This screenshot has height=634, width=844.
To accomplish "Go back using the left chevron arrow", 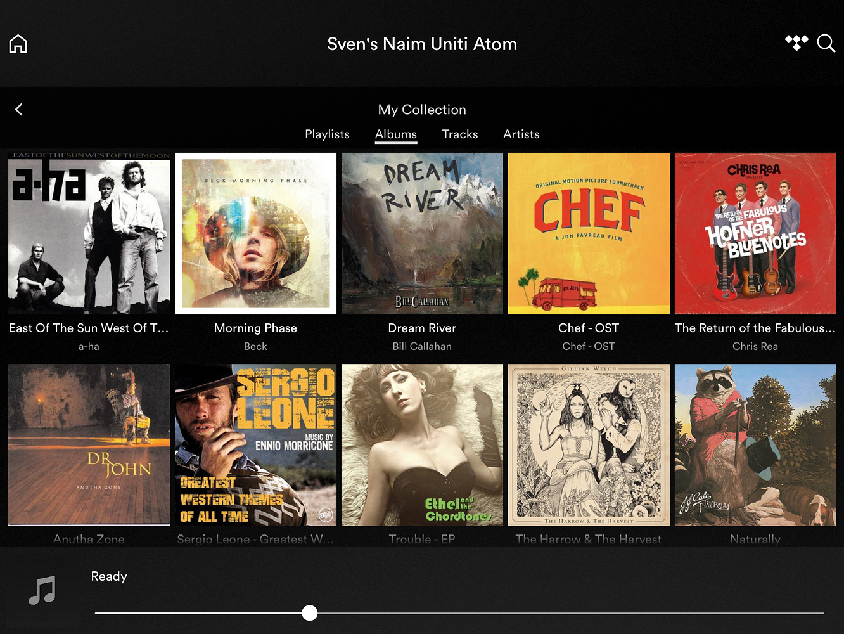I will click(x=18, y=109).
